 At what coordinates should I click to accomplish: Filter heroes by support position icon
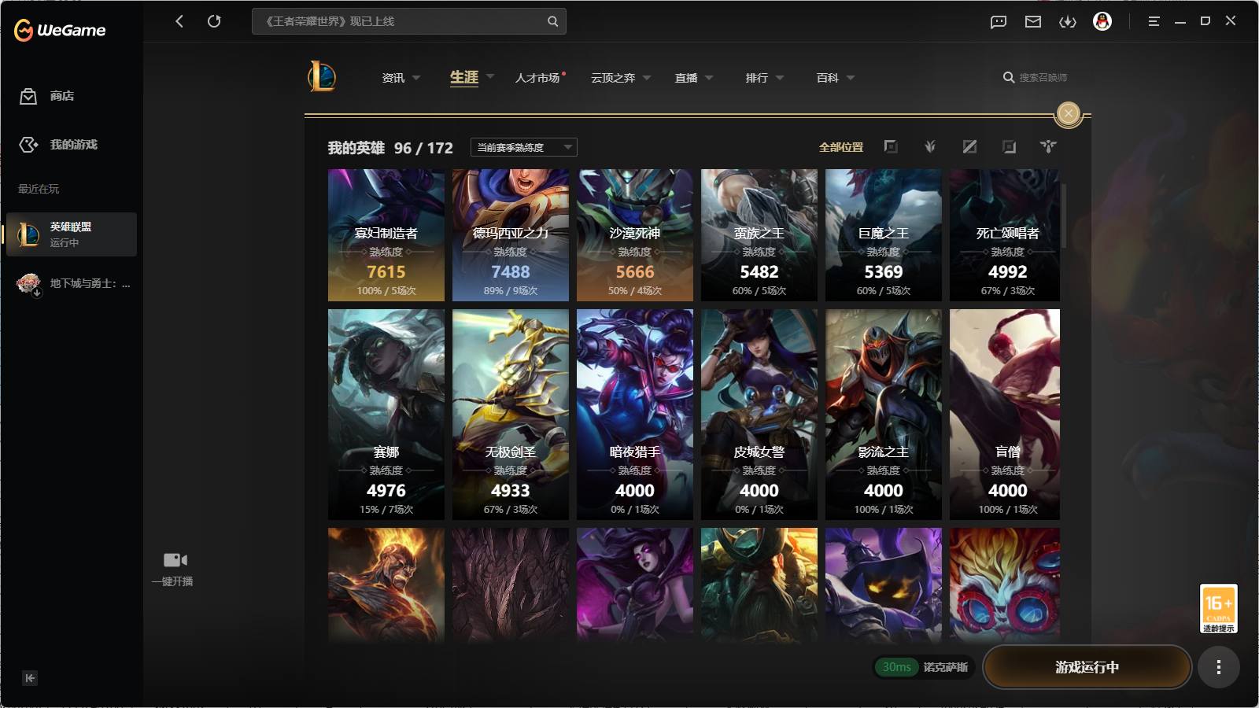(1048, 146)
